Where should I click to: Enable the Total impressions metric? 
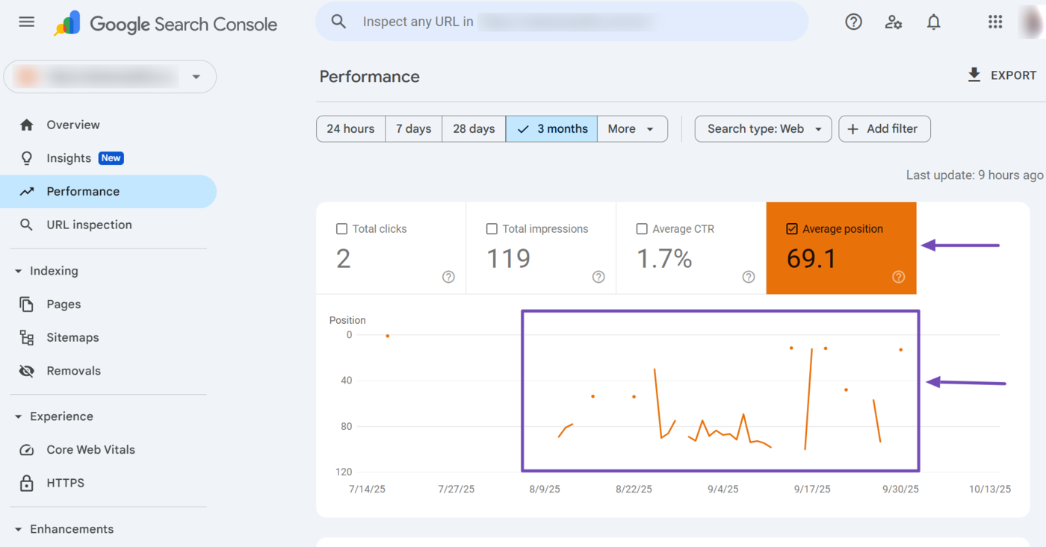pyautogui.click(x=492, y=228)
